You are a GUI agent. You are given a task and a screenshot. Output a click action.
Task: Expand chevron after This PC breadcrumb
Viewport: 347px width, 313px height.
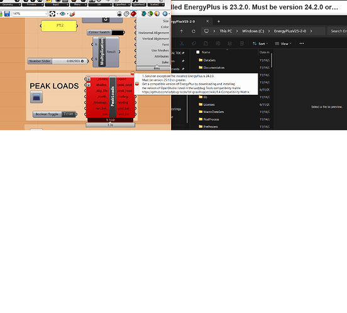237,31
